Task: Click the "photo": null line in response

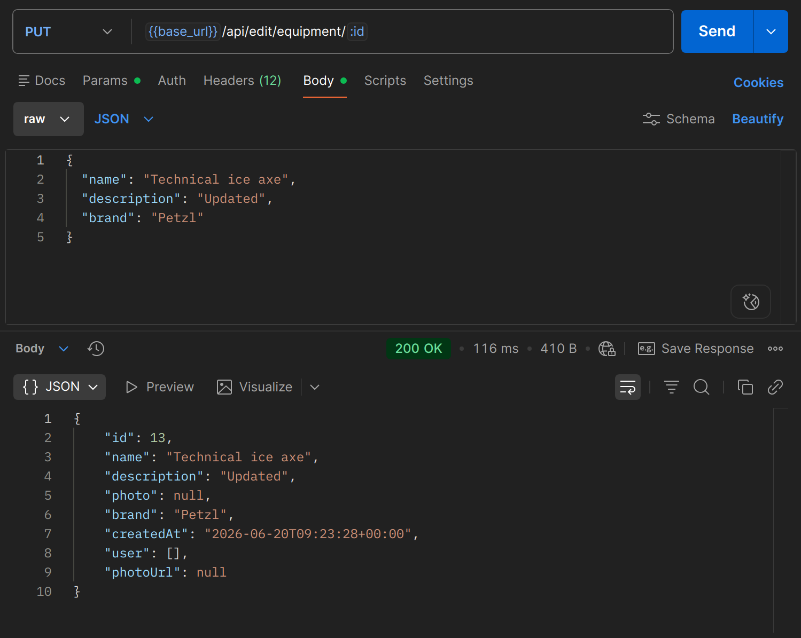Action: coord(158,495)
